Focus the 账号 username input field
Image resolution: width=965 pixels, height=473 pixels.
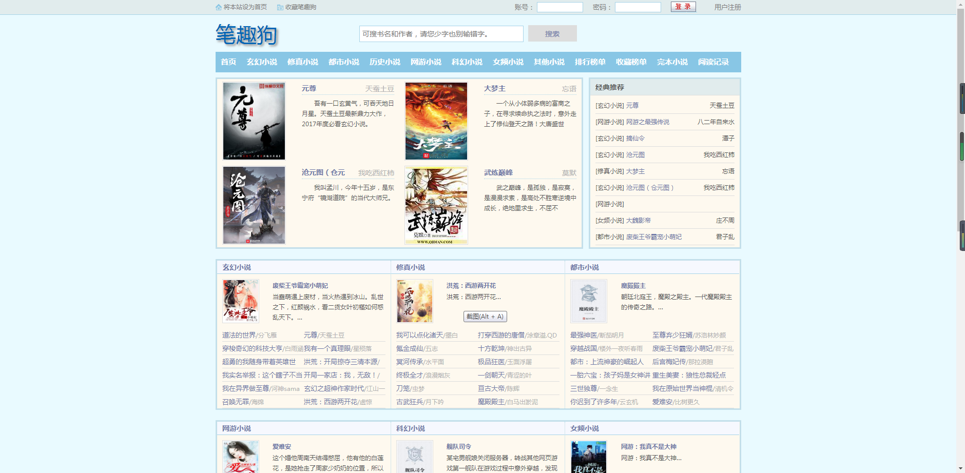(559, 7)
